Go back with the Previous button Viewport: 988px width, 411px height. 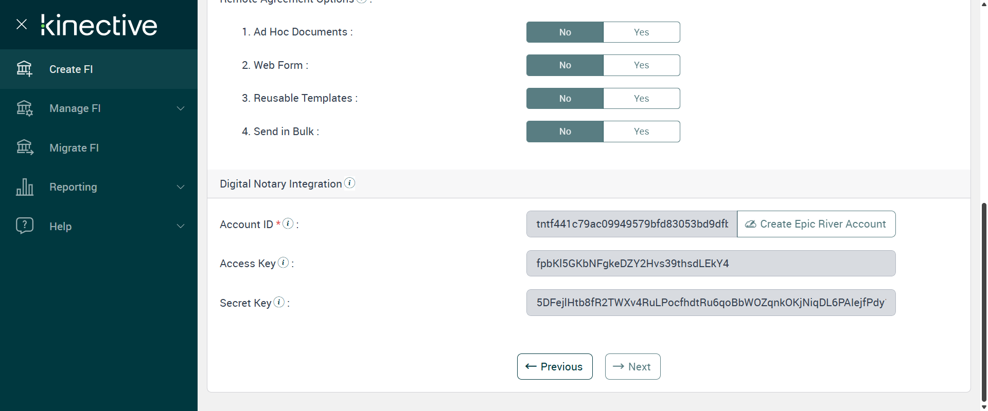pos(554,367)
